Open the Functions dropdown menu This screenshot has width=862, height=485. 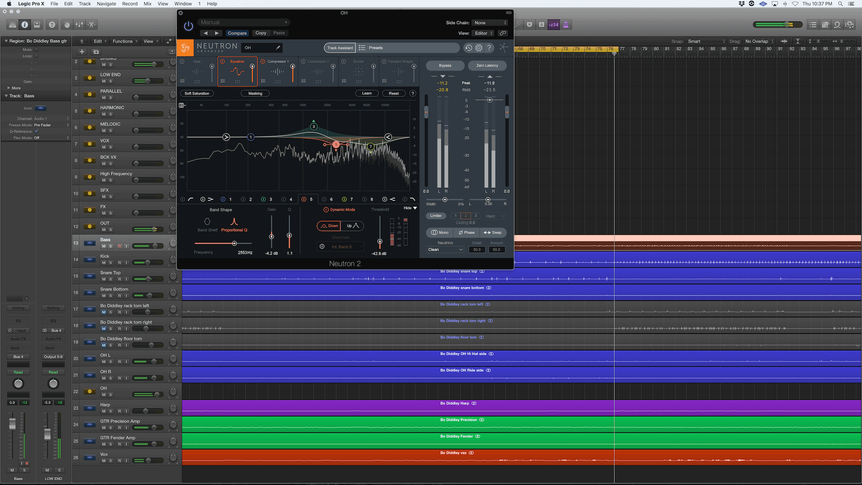(125, 41)
